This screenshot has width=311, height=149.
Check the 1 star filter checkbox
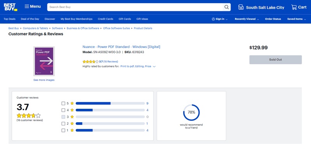pyautogui.click(x=63, y=130)
